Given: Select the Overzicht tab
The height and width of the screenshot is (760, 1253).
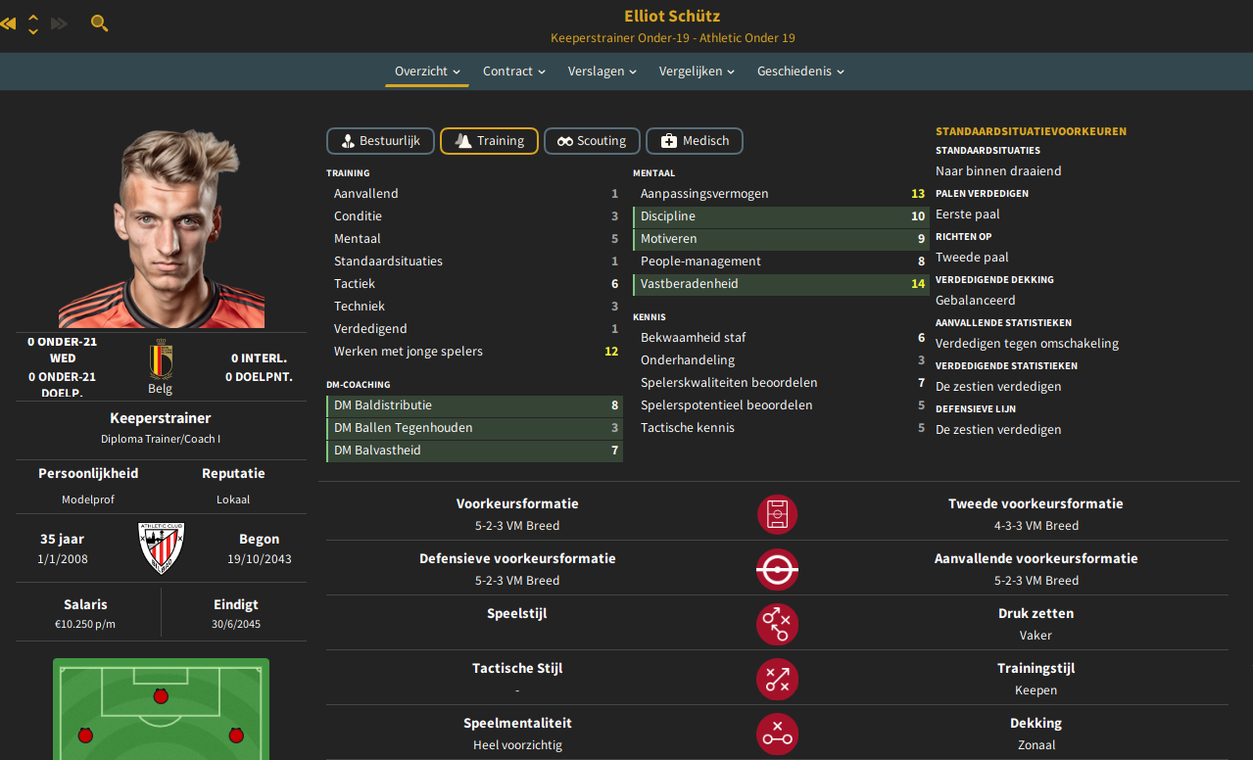Looking at the screenshot, I should pyautogui.click(x=427, y=71).
